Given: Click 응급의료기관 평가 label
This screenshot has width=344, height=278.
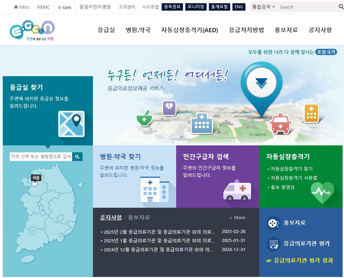Looking at the screenshot, I should click(307, 243).
